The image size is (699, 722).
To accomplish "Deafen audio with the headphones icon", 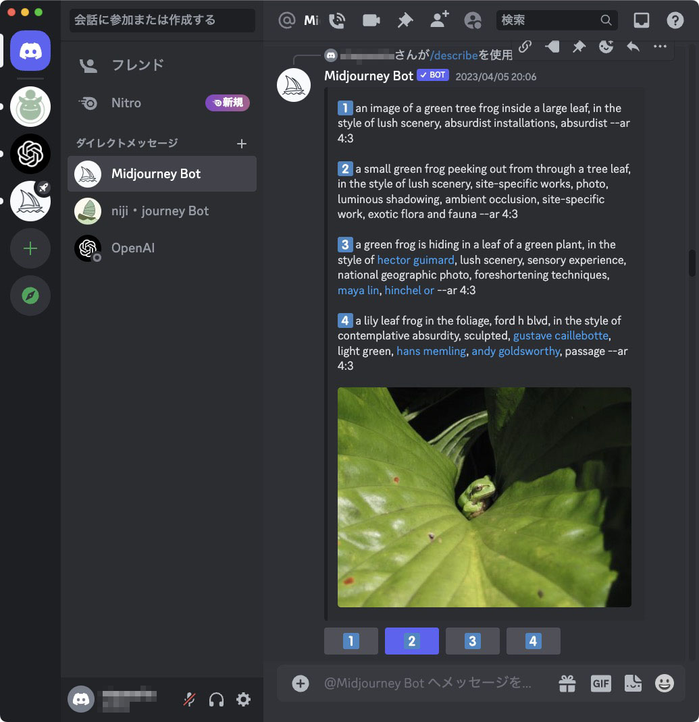I will tap(216, 699).
